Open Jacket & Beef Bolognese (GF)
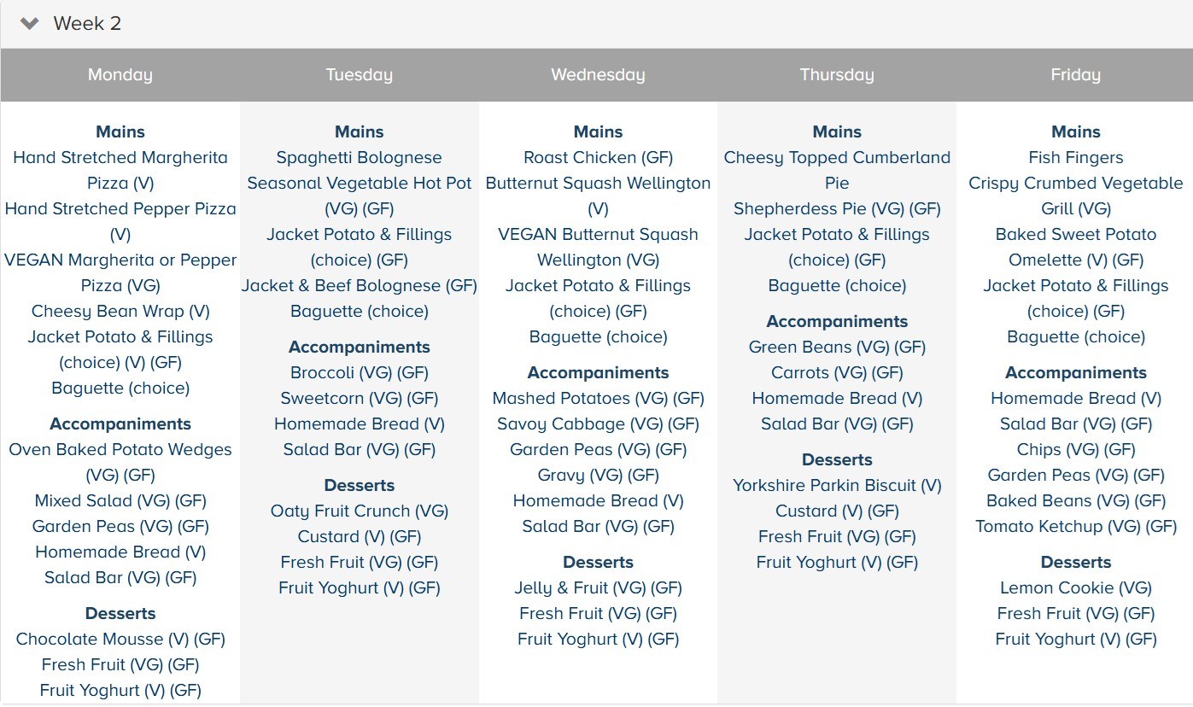Viewport: 1193px width, 707px height. click(359, 286)
